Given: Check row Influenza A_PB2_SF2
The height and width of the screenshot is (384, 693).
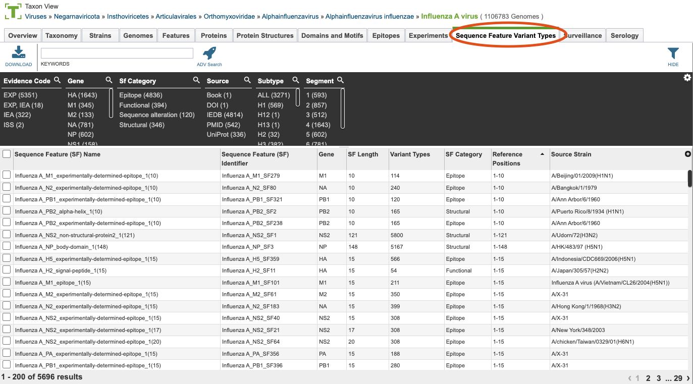Looking at the screenshot, I should tap(7, 210).
